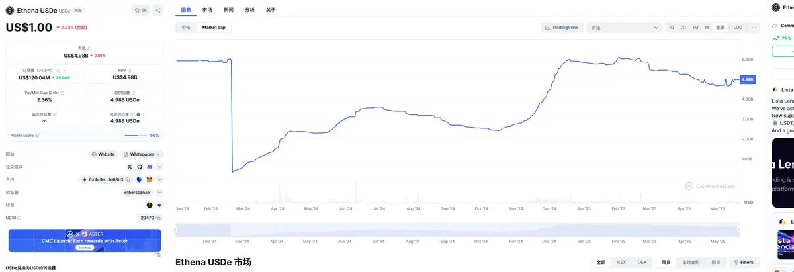Expand more contract addresses
This screenshot has width=794, height=272.
click(159, 179)
